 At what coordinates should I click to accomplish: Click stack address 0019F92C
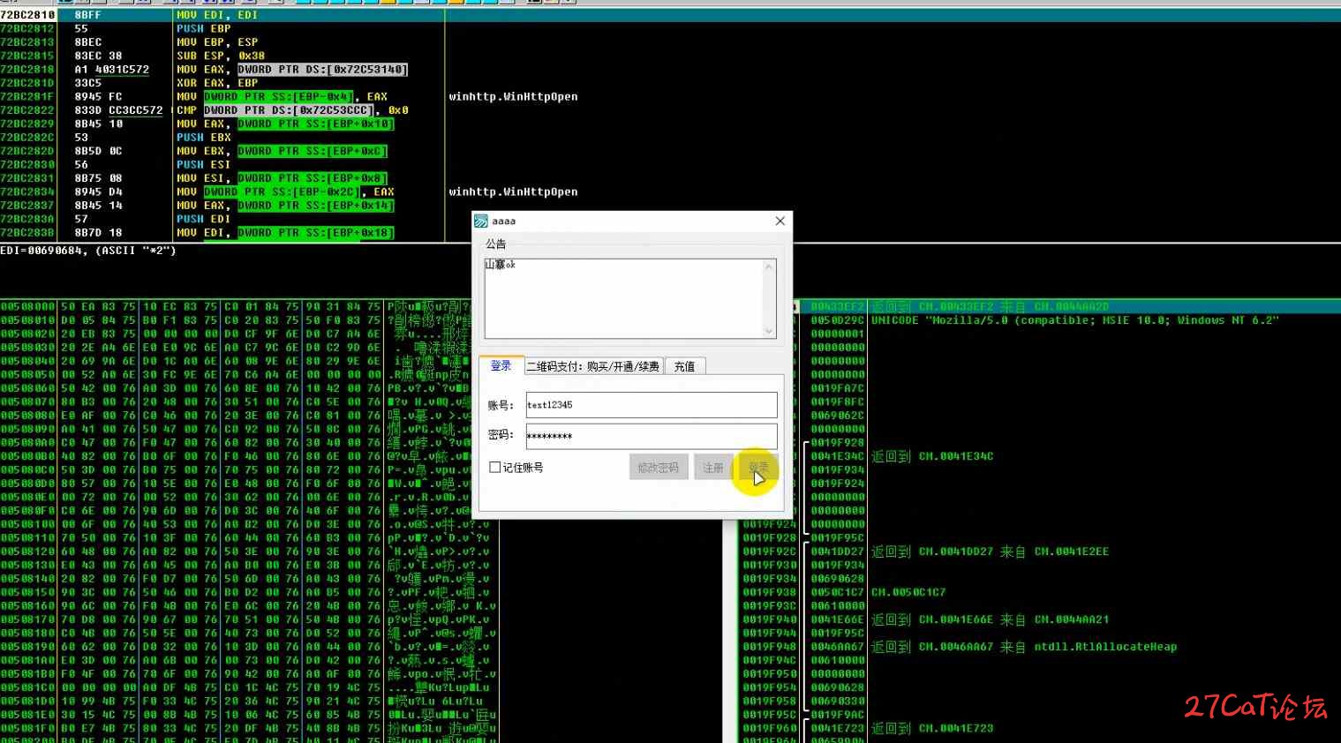pyautogui.click(x=770, y=552)
